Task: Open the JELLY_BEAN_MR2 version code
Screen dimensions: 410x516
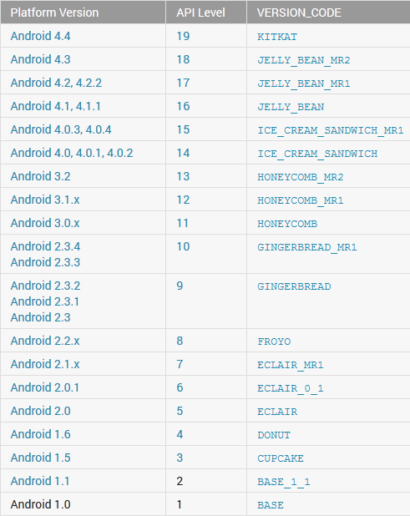Action: click(x=304, y=60)
